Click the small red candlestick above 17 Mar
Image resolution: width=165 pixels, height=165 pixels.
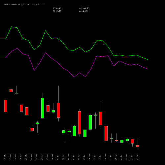pos(11,91)
